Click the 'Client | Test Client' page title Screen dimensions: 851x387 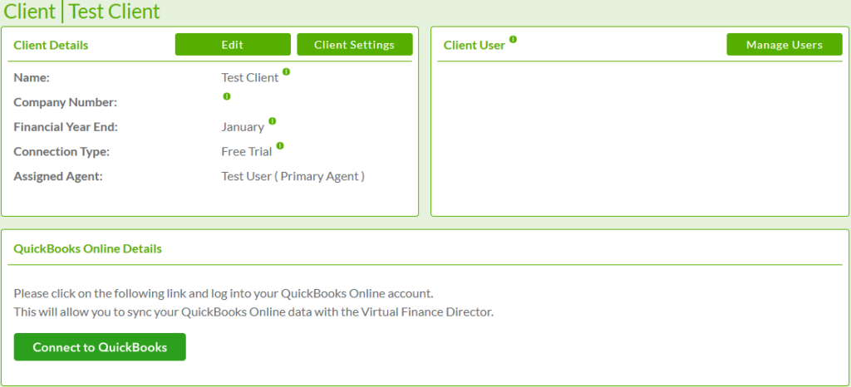(82, 12)
